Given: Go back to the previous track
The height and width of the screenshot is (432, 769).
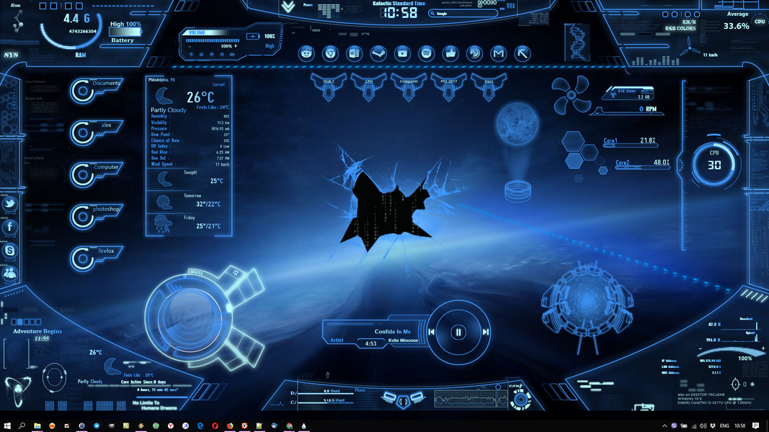Looking at the screenshot, I should tap(431, 332).
